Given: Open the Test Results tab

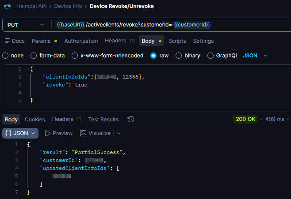Looking at the screenshot, I should [x=103, y=120].
